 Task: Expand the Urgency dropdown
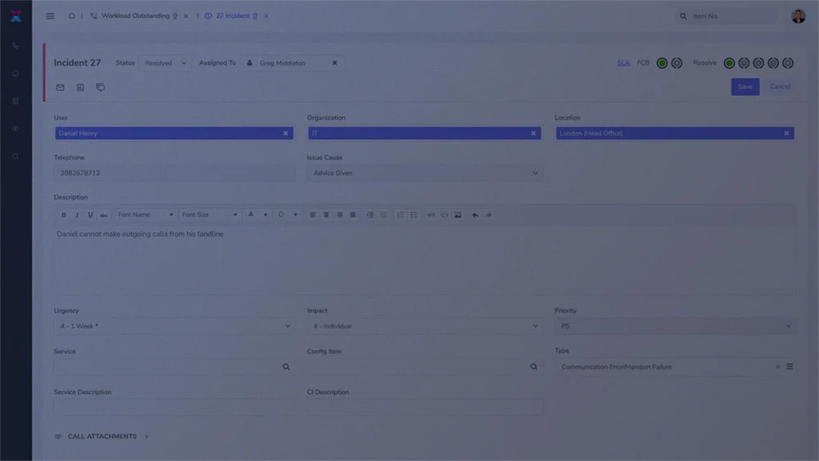(174, 326)
